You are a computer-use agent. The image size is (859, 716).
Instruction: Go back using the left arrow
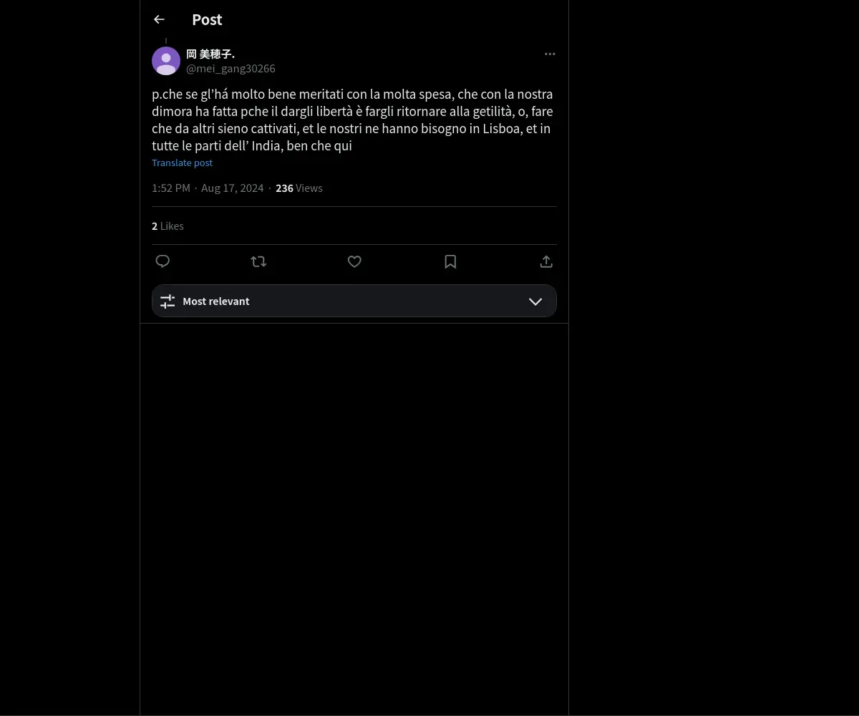[x=159, y=19]
